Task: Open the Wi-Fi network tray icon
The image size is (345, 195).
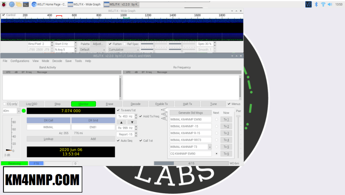Action: point(323,4)
